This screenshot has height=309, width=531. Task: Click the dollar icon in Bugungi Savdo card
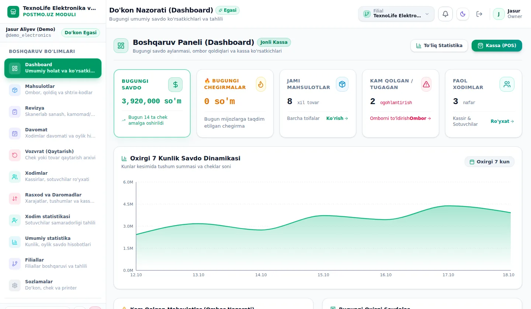175,85
